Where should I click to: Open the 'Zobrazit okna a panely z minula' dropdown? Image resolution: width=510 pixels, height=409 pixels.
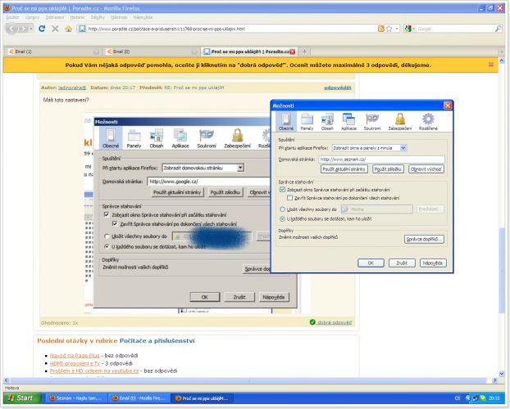[x=370, y=148]
